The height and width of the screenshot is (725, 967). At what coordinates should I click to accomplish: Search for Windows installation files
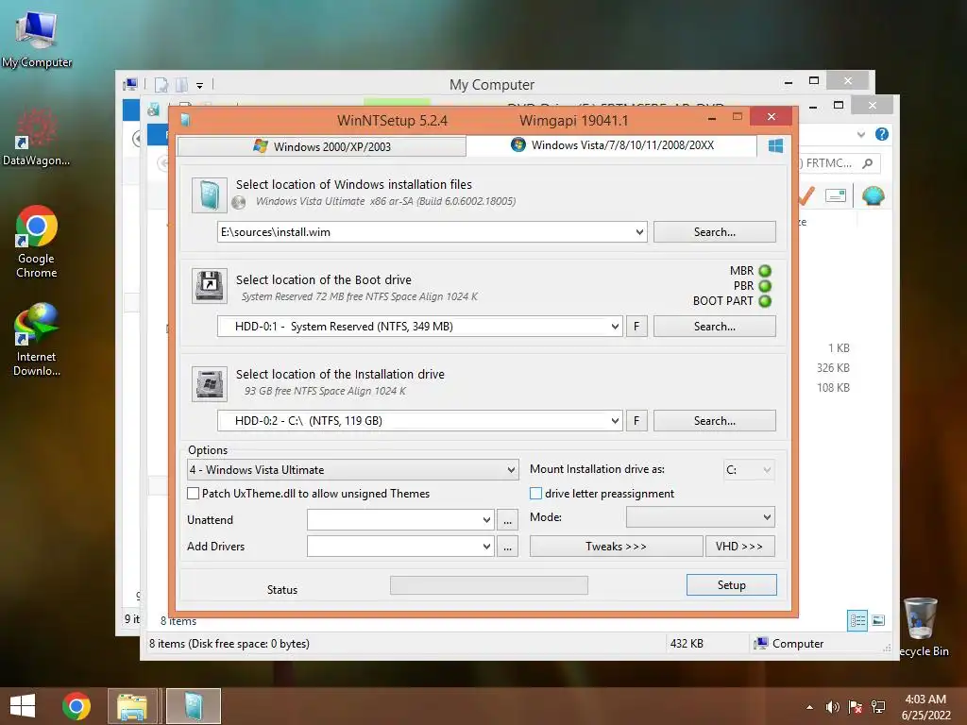(714, 232)
